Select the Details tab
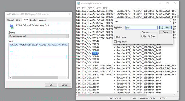 tap(25, 20)
